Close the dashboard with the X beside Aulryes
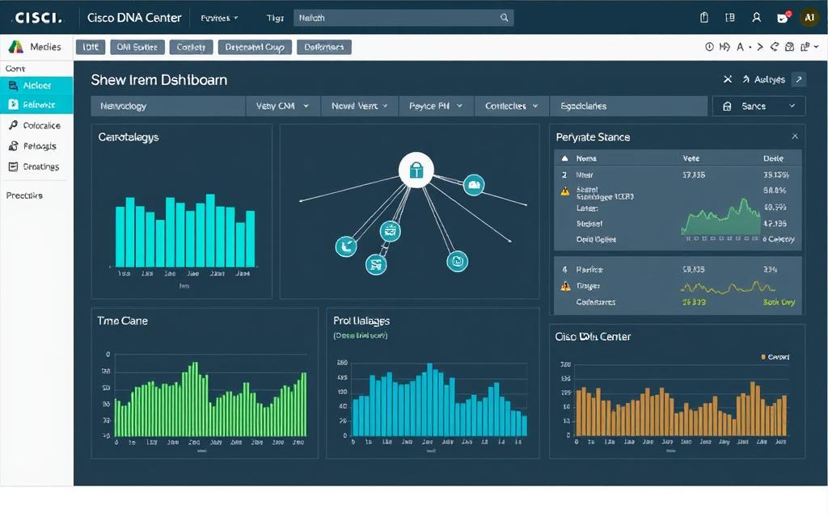This screenshot has height=517, width=828. coord(728,79)
